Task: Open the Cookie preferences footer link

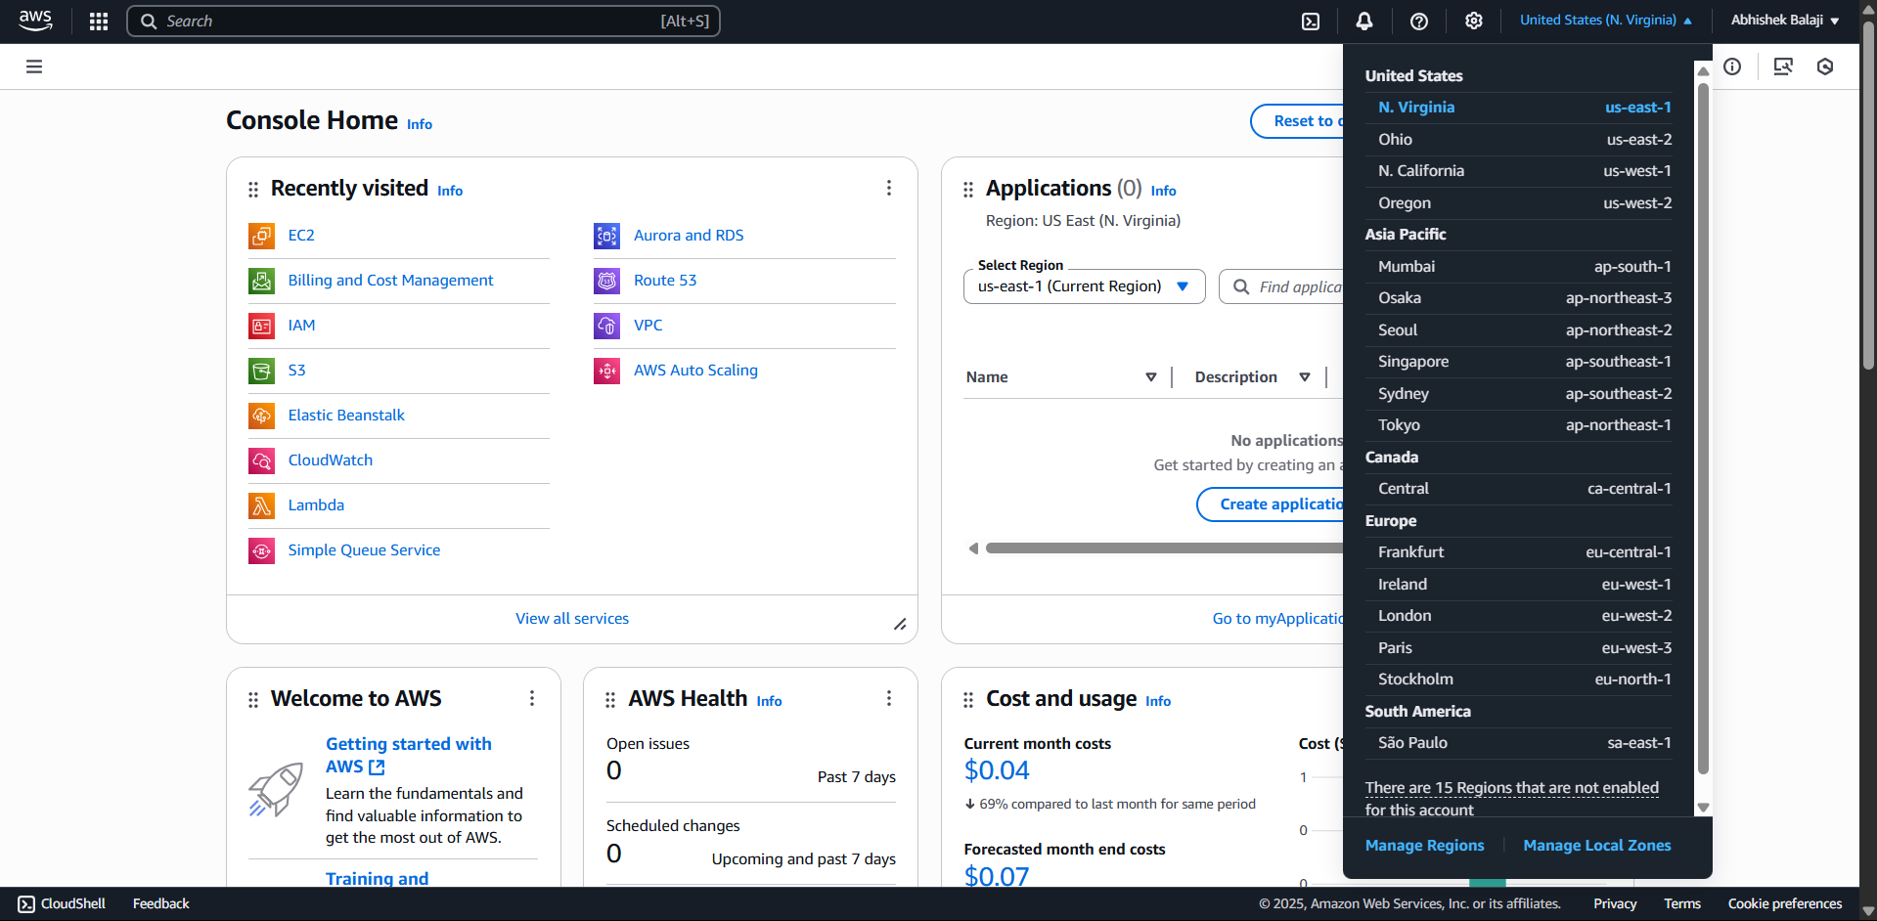Action: (1785, 904)
